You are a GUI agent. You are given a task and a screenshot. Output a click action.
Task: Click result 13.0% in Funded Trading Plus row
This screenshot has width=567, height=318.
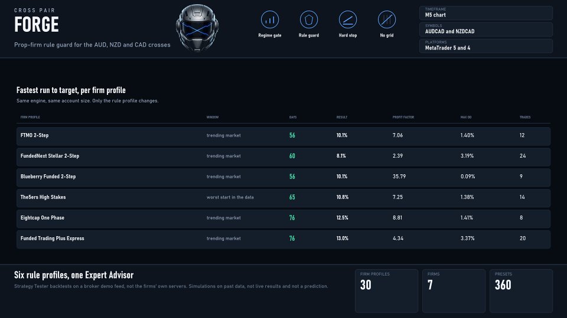342,238
